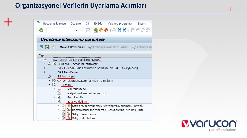Click the Expand All blue arrows icon
This screenshot has height=138, width=247.
[41, 47]
